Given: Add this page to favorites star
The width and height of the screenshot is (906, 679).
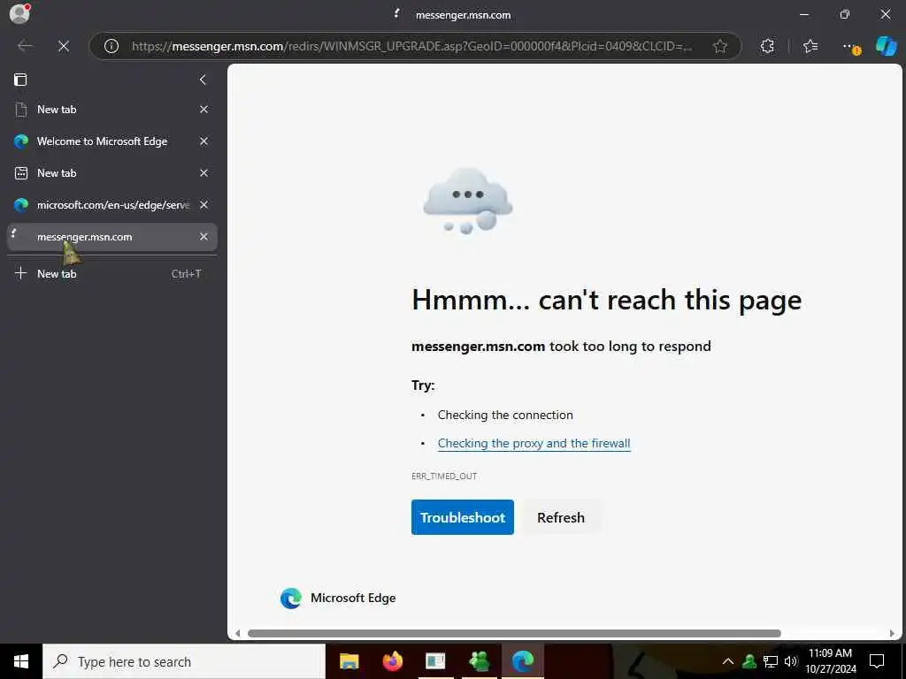Looking at the screenshot, I should pyautogui.click(x=720, y=46).
